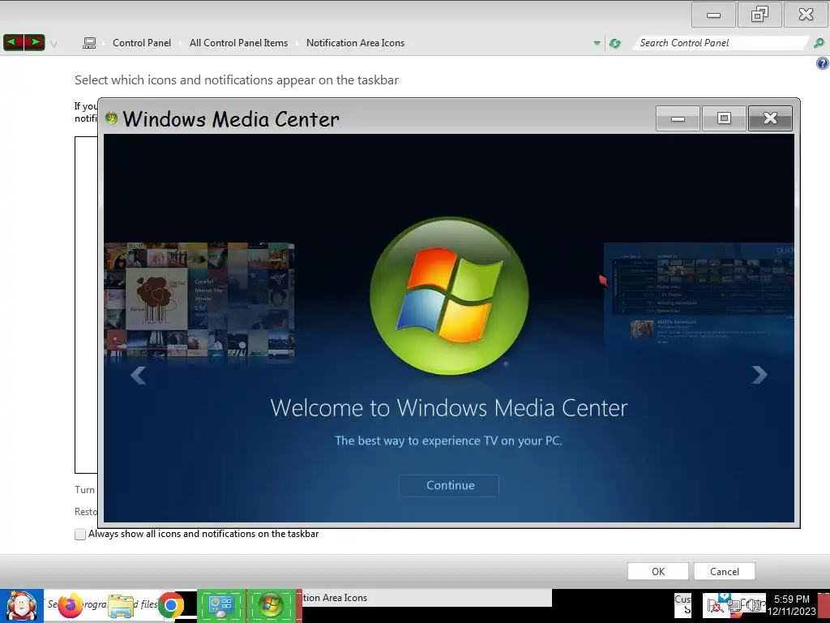Maximize the Windows Media Center window
The width and height of the screenshot is (830, 623).
[x=724, y=118]
